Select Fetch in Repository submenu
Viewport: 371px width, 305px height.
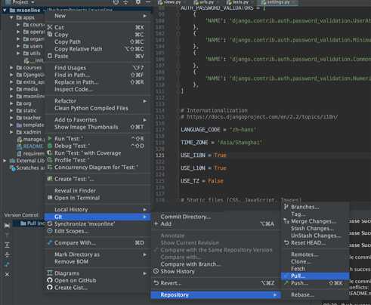[315, 269]
